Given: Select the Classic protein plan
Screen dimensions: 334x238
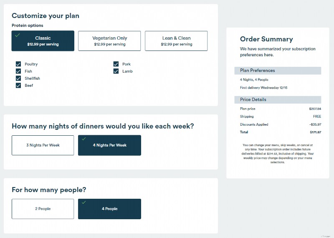Looking at the screenshot, I should [43, 41].
